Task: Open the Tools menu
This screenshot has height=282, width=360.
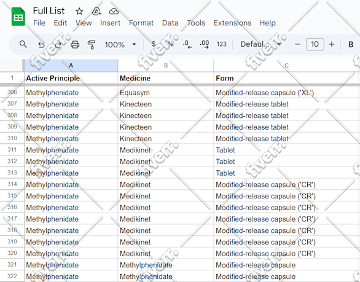Action: click(196, 23)
